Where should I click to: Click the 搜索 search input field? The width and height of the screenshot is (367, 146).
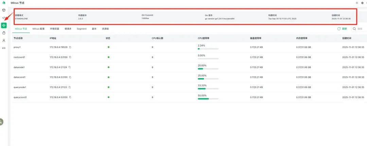pos(361,29)
